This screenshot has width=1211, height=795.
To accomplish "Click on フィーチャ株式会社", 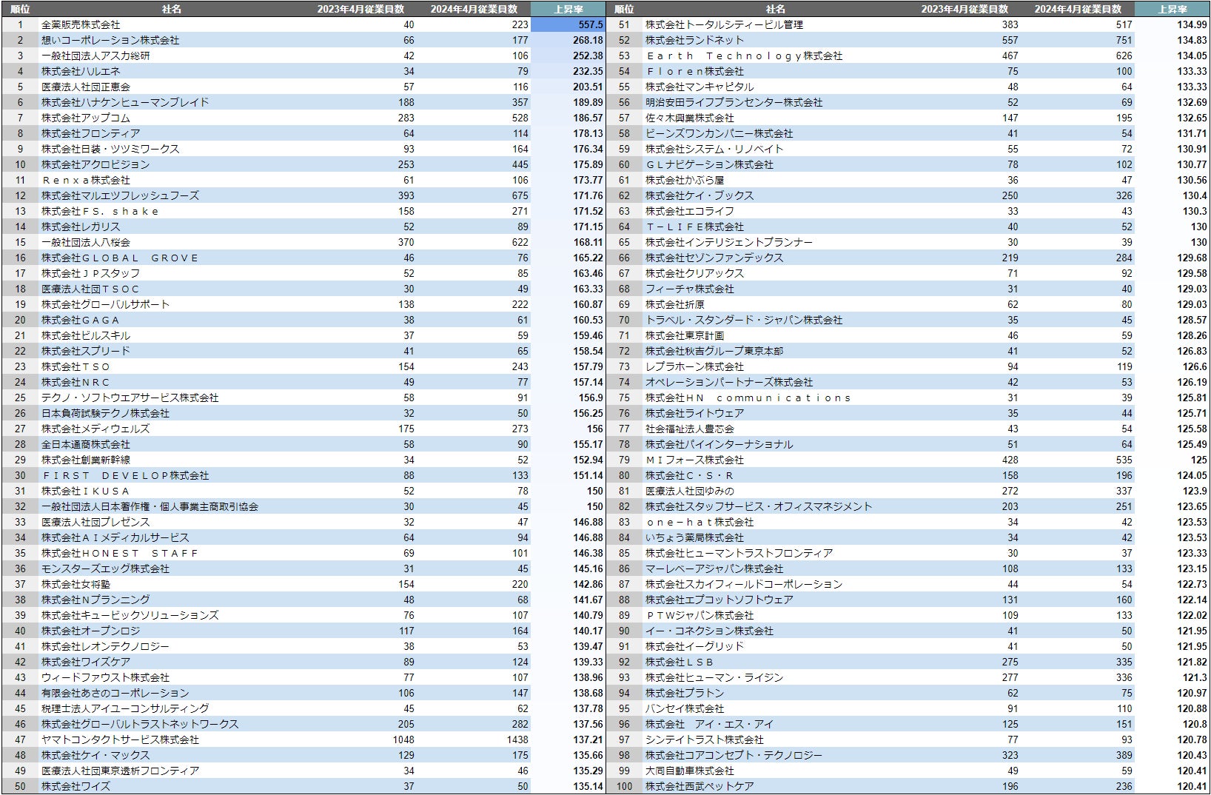I will pos(690,289).
